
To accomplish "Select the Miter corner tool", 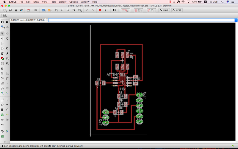I will [x=7, y=78].
